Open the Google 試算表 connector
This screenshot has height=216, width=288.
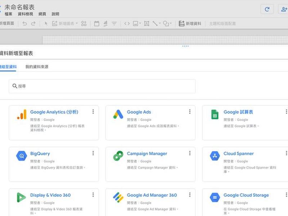(x=238, y=112)
